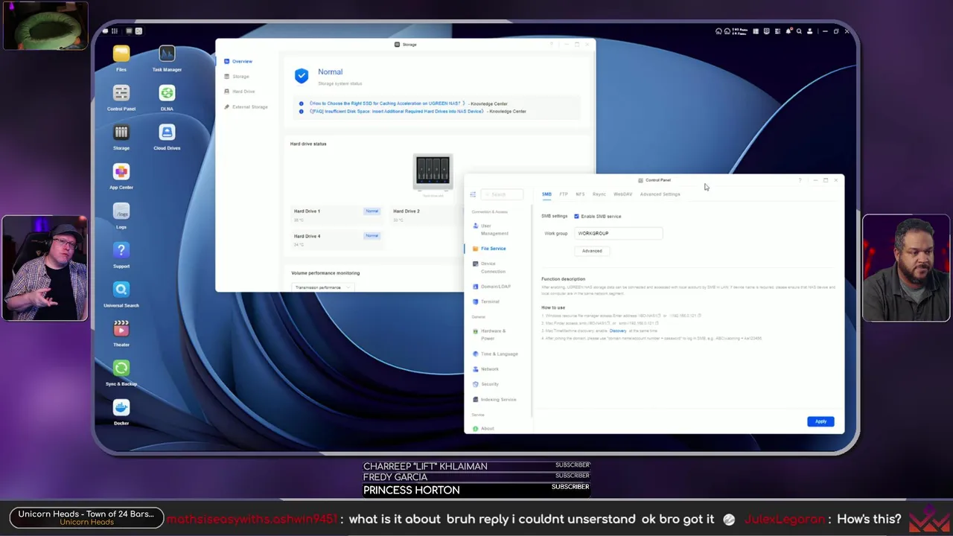Open the SSD Caching Acceleration knowledge link

(x=387, y=103)
